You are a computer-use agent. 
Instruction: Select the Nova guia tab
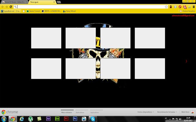[x=42, y=2]
